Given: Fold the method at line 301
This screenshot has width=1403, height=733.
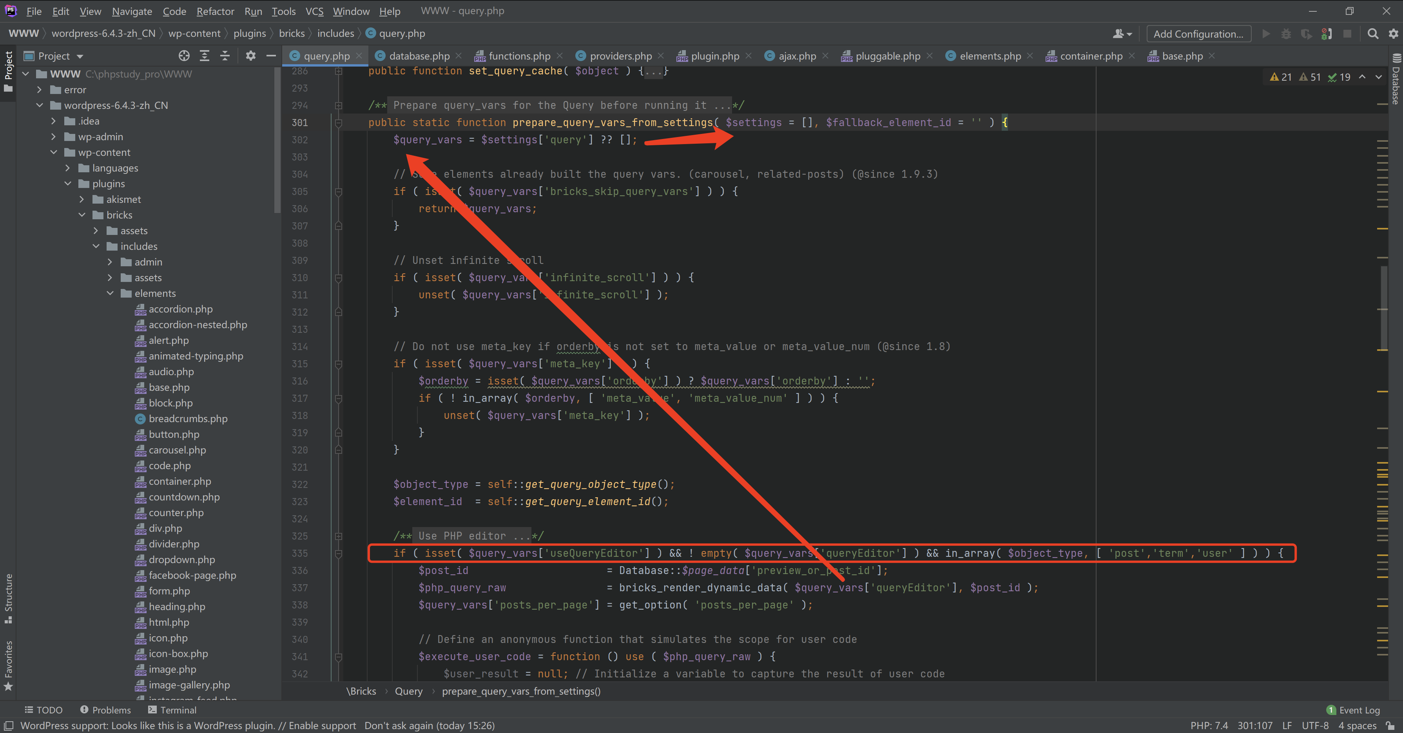Looking at the screenshot, I should (338, 123).
